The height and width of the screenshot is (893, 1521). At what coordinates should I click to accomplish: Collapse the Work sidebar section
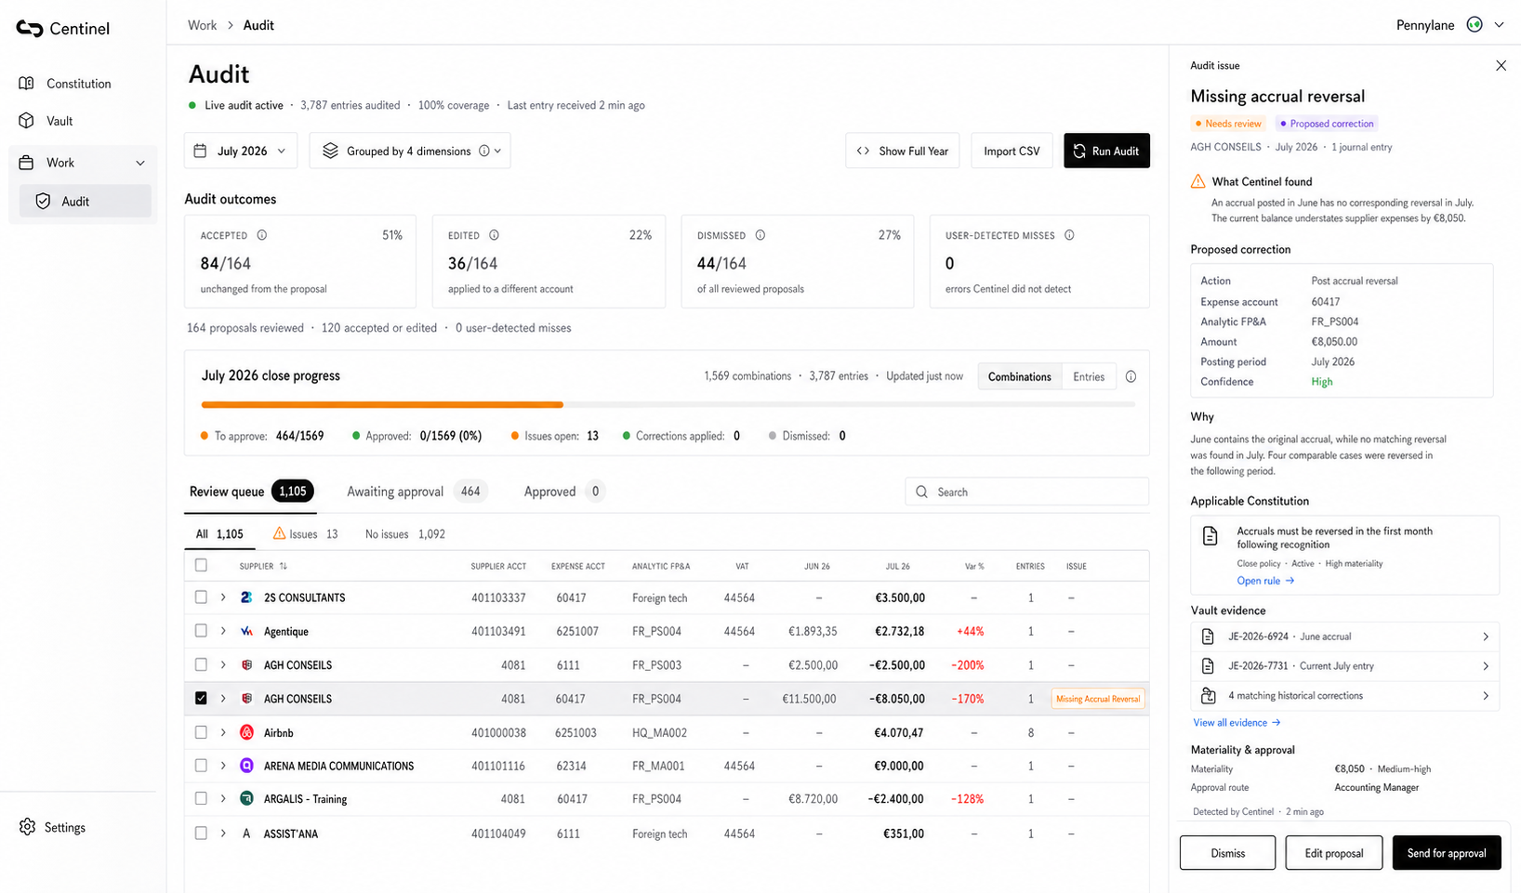coord(140,163)
